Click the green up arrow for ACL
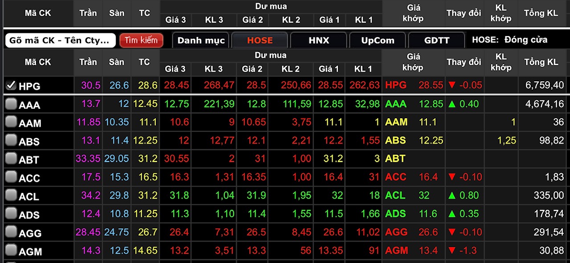570x263 pixels. [452, 195]
